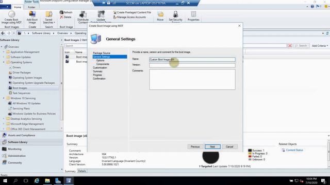Open File Explorer from taskbar
Screen dimensions: 330x185
point(47,180)
